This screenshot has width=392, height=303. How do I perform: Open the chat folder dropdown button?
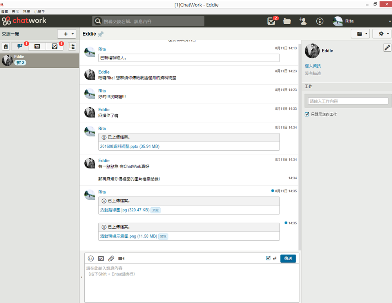click(360, 34)
